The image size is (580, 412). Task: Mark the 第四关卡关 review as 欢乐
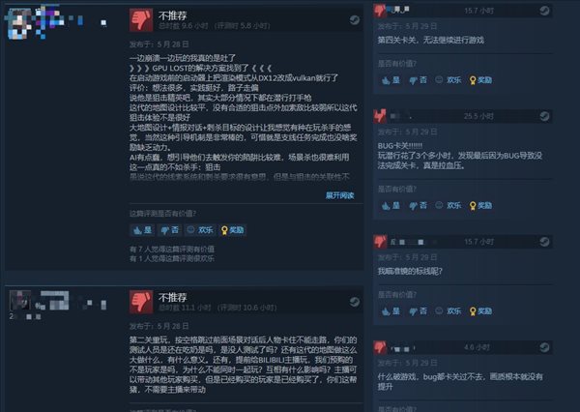pyautogui.click(x=448, y=80)
